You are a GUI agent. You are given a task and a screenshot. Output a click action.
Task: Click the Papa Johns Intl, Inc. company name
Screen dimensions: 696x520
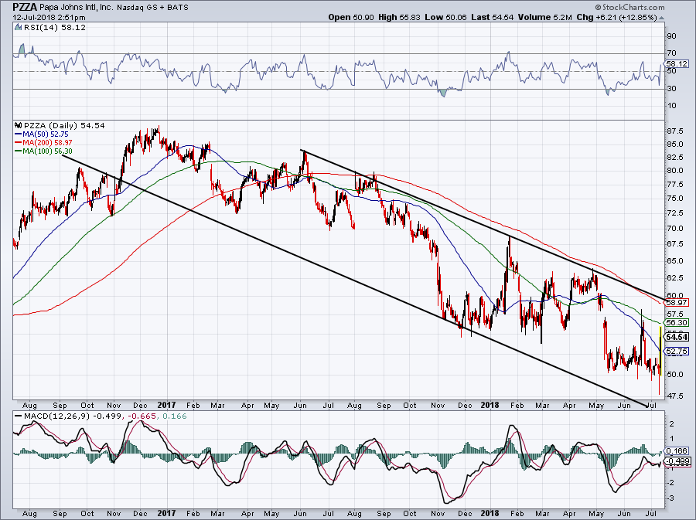76,8
